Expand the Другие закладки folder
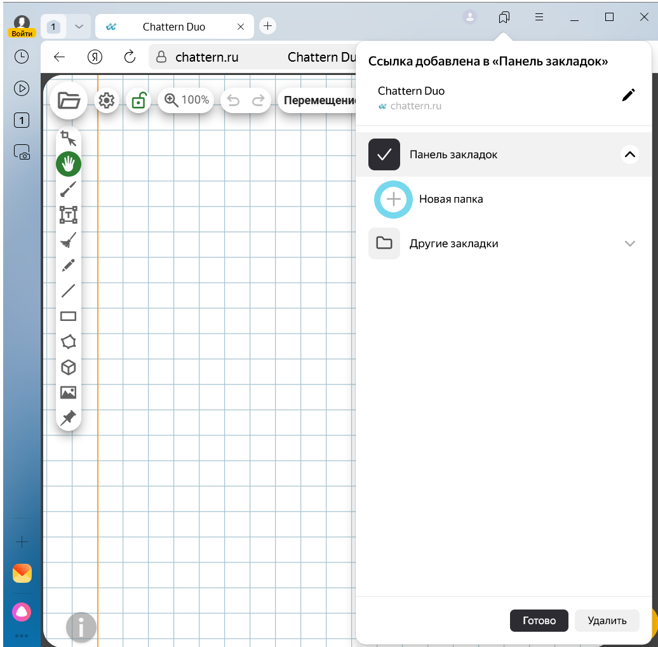Viewport: 658px width, 647px height. (x=629, y=243)
